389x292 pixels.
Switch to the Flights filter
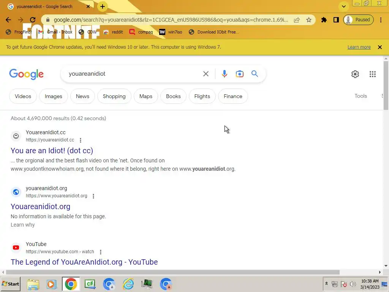point(202,96)
